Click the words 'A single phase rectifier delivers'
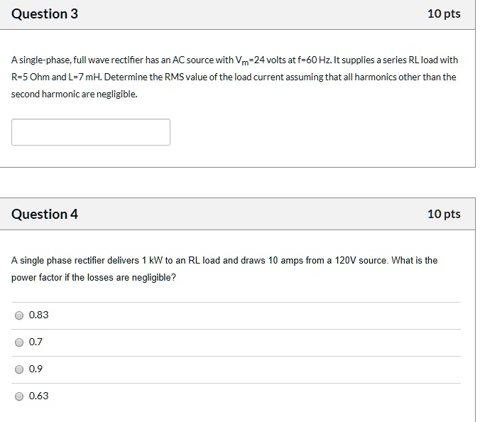 (73, 261)
